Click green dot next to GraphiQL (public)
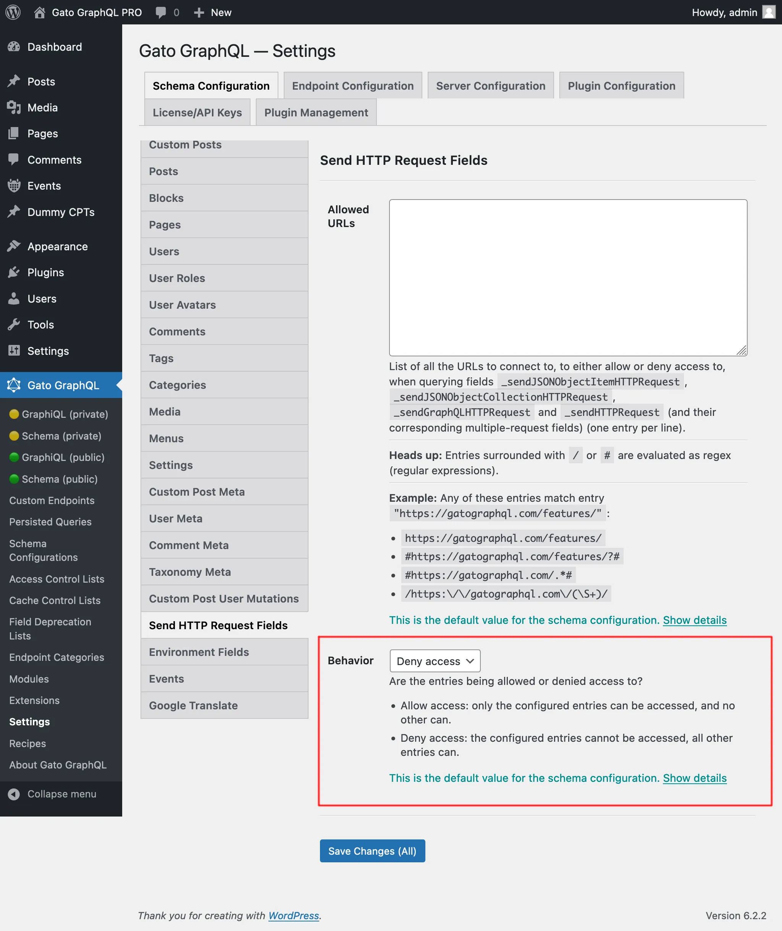Viewport: 782px width, 931px height. coord(14,457)
